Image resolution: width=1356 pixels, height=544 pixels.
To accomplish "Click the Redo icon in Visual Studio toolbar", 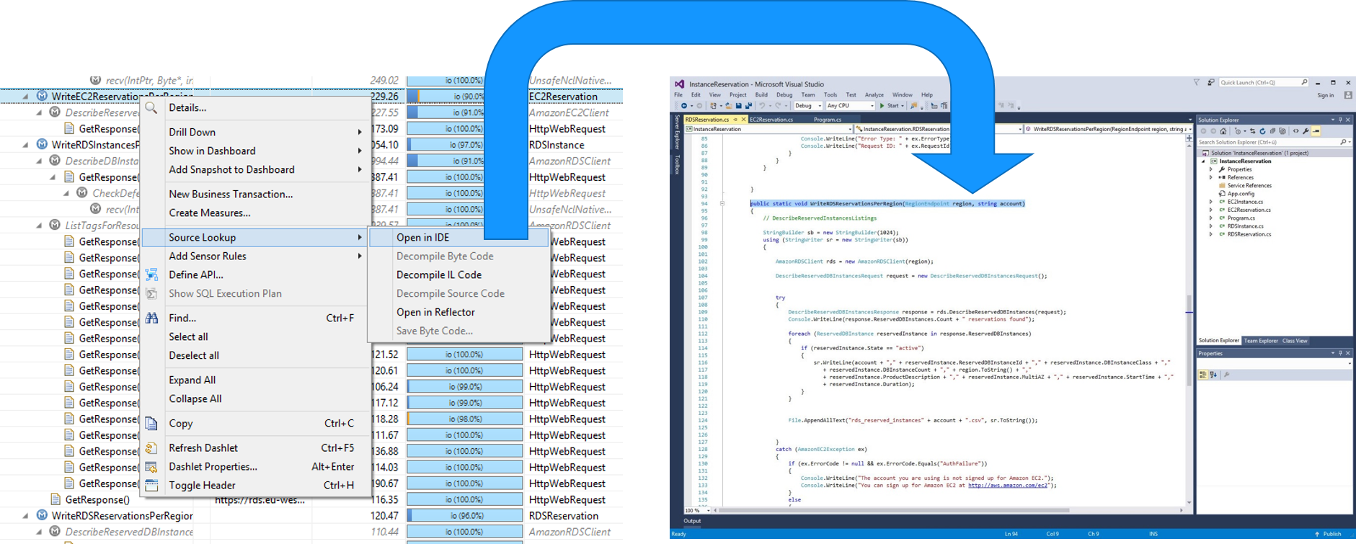I will (778, 106).
